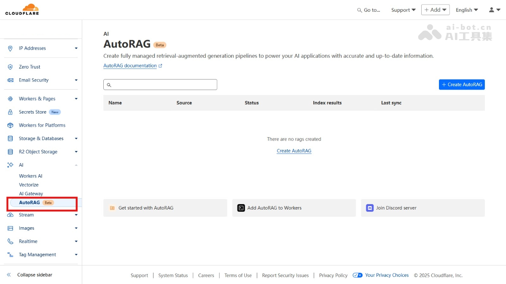Click the Tag Management sidebar icon
The height and width of the screenshot is (284, 506).
tap(10, 254)
